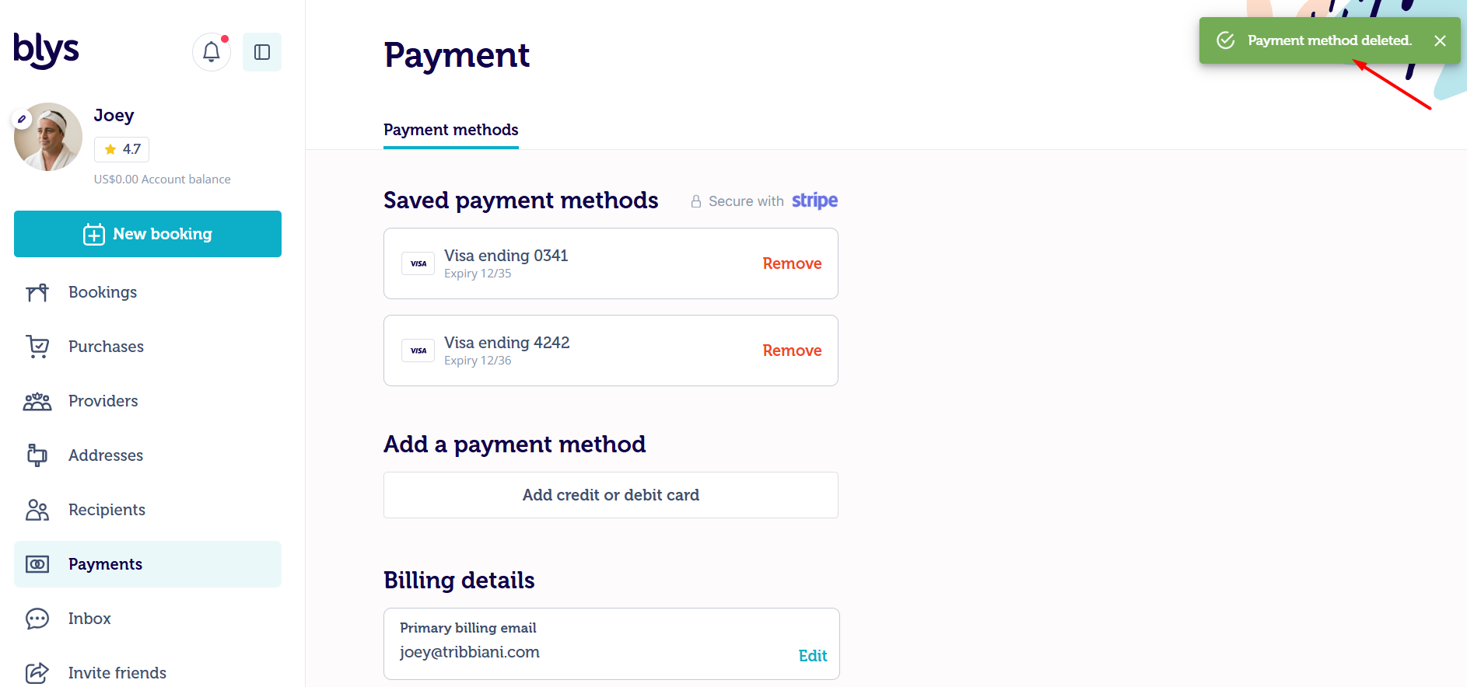Open the notifications bell icon
This screenshot has height=687, width=1467.
coord(212,52)
